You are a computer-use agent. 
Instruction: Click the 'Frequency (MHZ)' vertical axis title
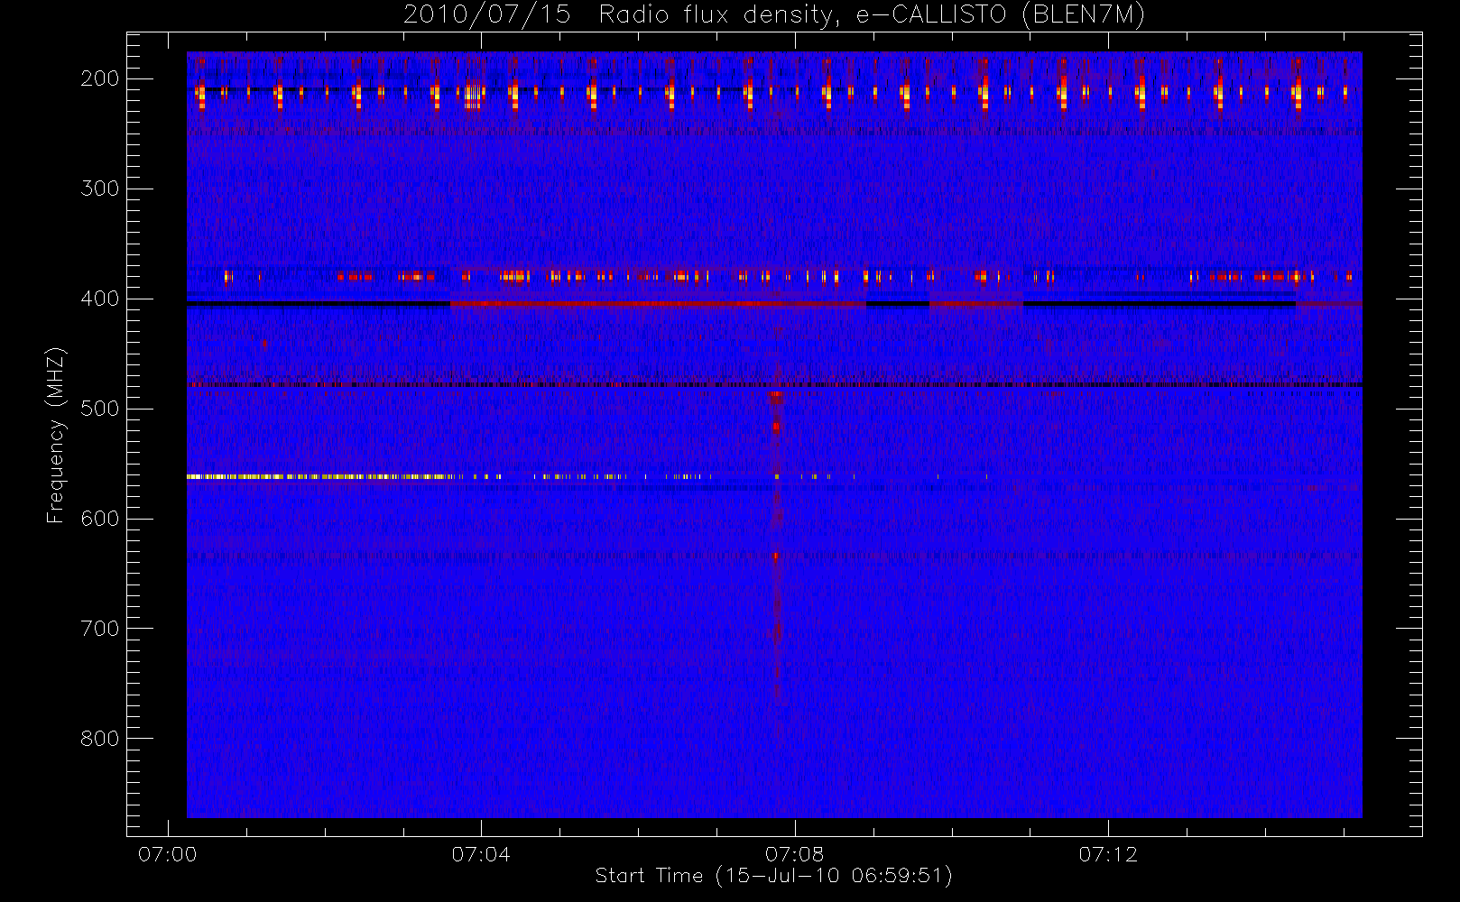[x=56, y=435]
